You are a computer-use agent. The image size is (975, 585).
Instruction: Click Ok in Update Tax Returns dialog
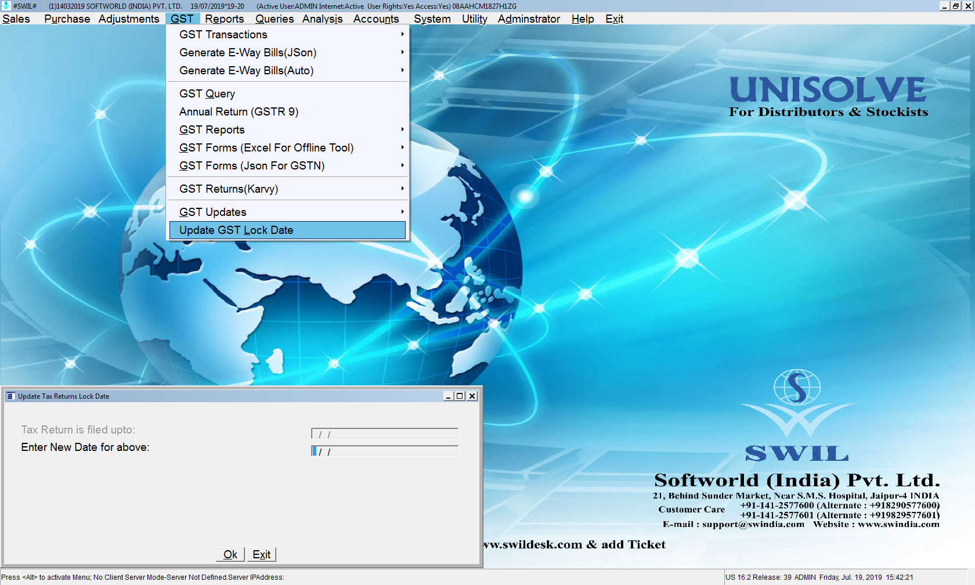pos(230,554)
